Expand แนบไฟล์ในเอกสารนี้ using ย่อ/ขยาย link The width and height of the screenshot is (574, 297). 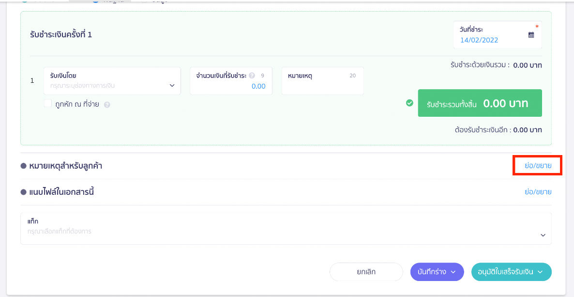(x=538, y=192)
